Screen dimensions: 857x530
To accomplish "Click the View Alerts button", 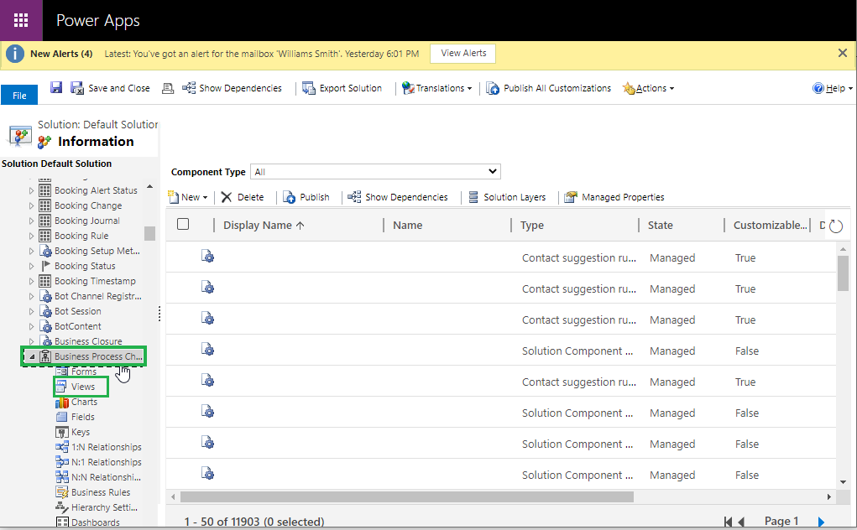I will 463,53.
